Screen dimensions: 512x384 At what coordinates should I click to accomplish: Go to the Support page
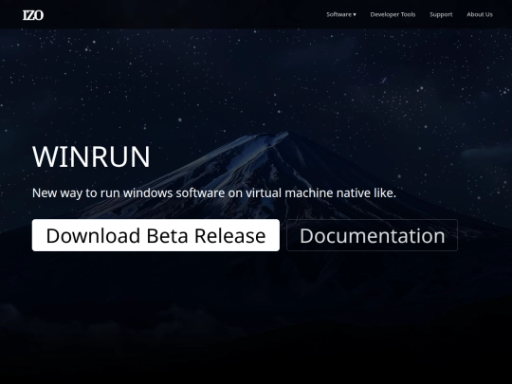(x=441, y=14)
